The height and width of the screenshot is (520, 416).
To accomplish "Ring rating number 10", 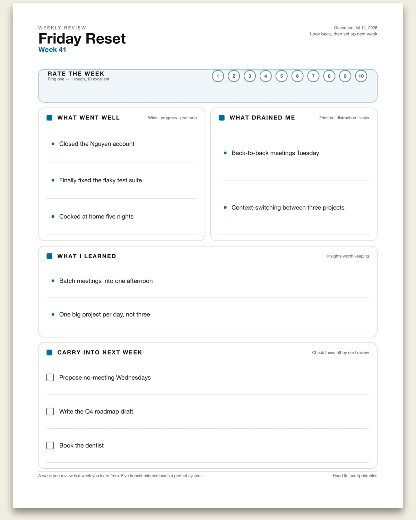I will [361, 76].
